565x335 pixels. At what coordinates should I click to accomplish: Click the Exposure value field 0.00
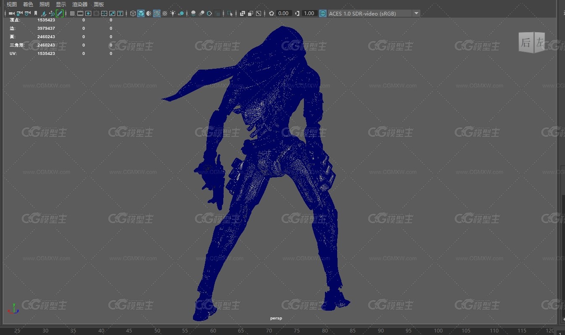284,13
